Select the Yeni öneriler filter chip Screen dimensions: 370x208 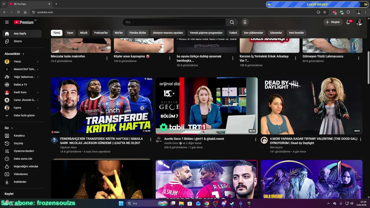296,33
